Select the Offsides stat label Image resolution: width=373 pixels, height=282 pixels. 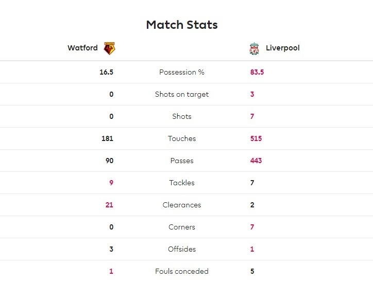182,249
